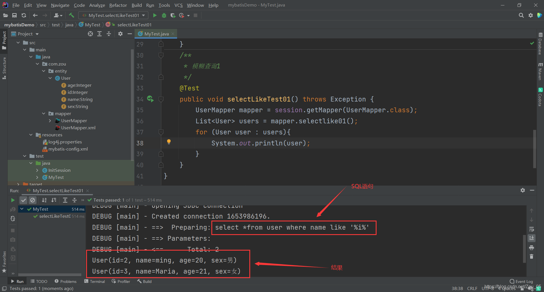Collapse MyTest node in test results
Screen dimensions: 544x292
[22, 209]
